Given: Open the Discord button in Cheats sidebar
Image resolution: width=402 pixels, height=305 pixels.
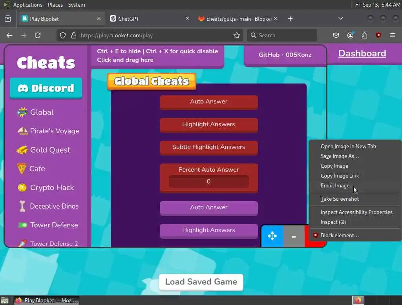Looking at the screenshot, I should pyautogui.click(x=46, y=88).
